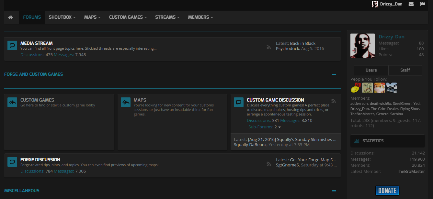Open the inbox envelope icon
The image size is (433, 199).
(411, 4)
